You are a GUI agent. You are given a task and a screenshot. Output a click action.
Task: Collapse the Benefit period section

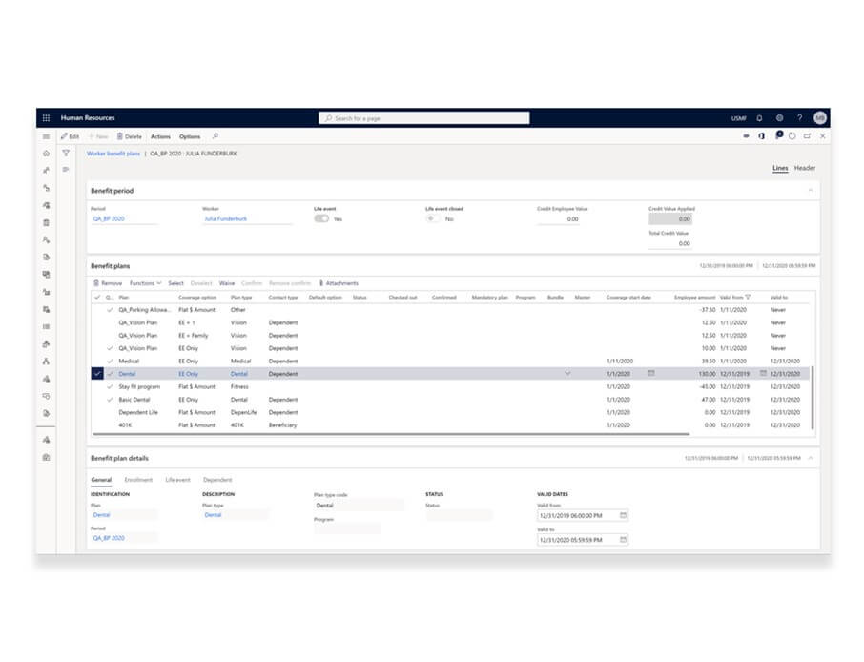click(809, 190)
